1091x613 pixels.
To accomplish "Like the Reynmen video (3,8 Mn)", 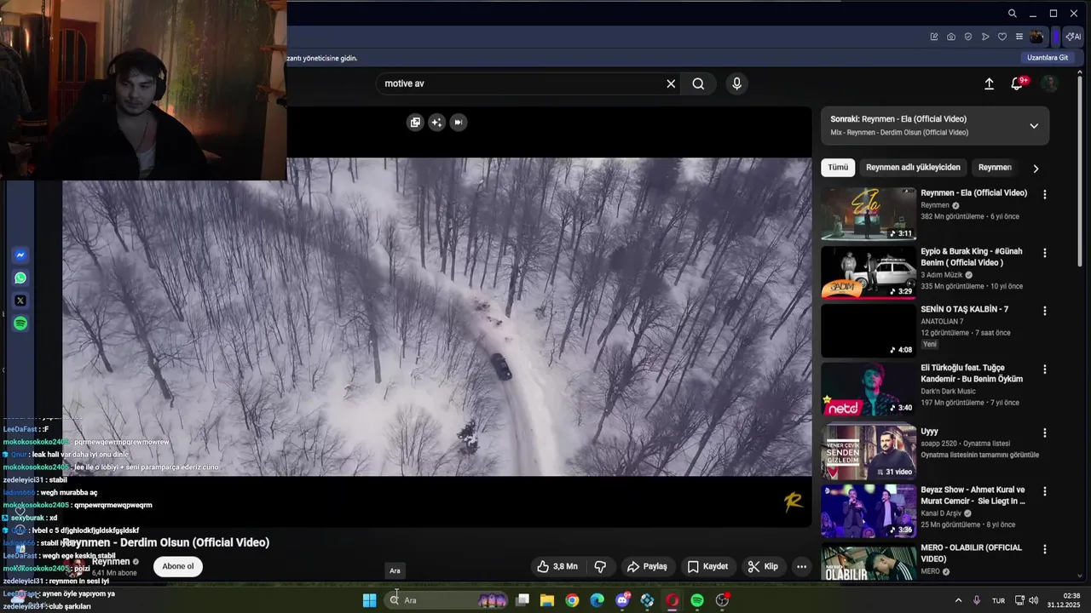I will point(557,566).
